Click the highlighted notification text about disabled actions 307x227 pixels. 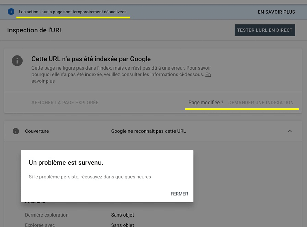72,12
